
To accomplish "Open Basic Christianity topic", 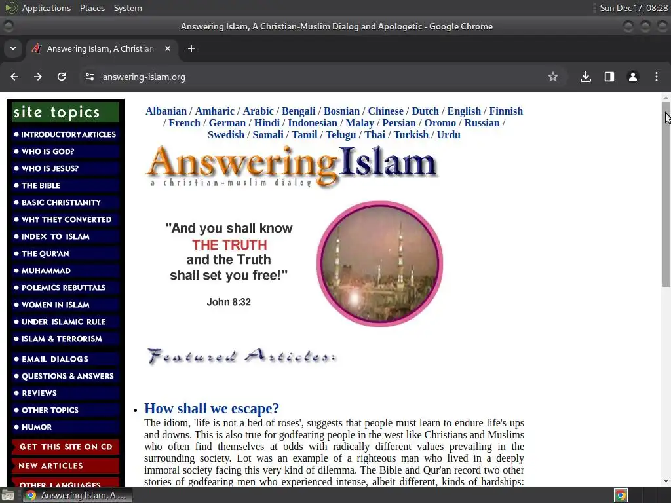I will 66,202.
